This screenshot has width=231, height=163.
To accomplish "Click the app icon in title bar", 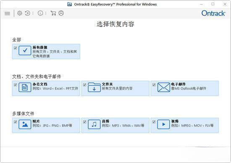I will pos(70,4).
